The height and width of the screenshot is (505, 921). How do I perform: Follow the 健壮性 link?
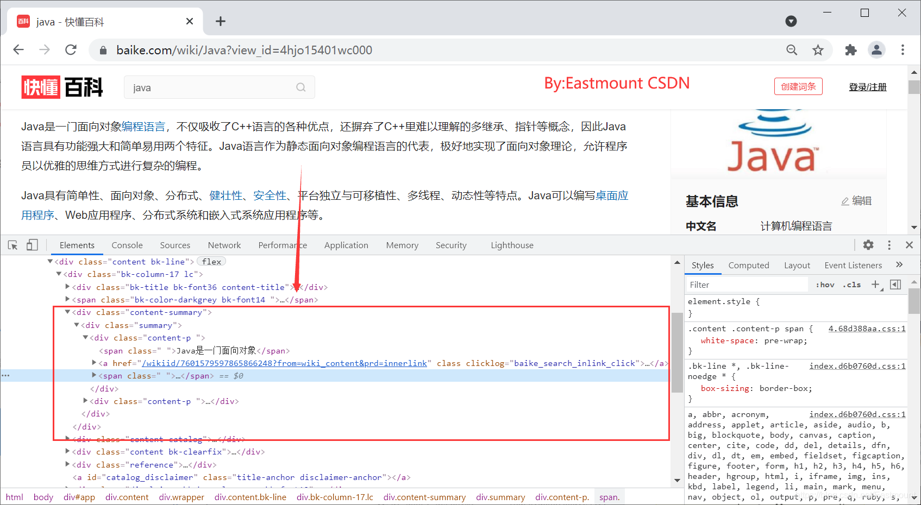(226, 195)
